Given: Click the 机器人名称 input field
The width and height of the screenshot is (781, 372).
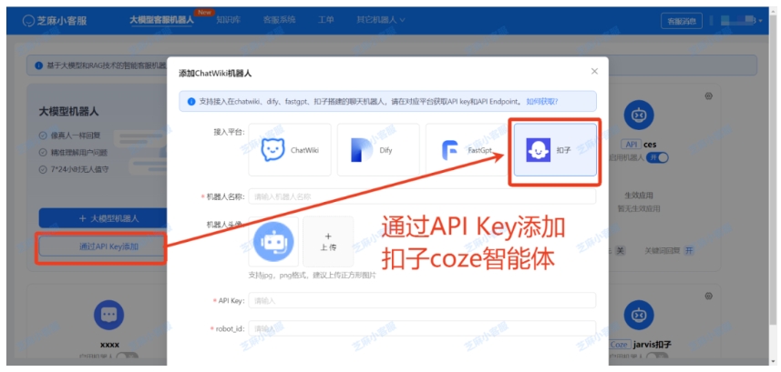Looking at the screenshot, I should tap(422, 196).
